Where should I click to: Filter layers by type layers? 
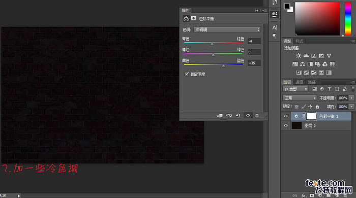[330, 89]
